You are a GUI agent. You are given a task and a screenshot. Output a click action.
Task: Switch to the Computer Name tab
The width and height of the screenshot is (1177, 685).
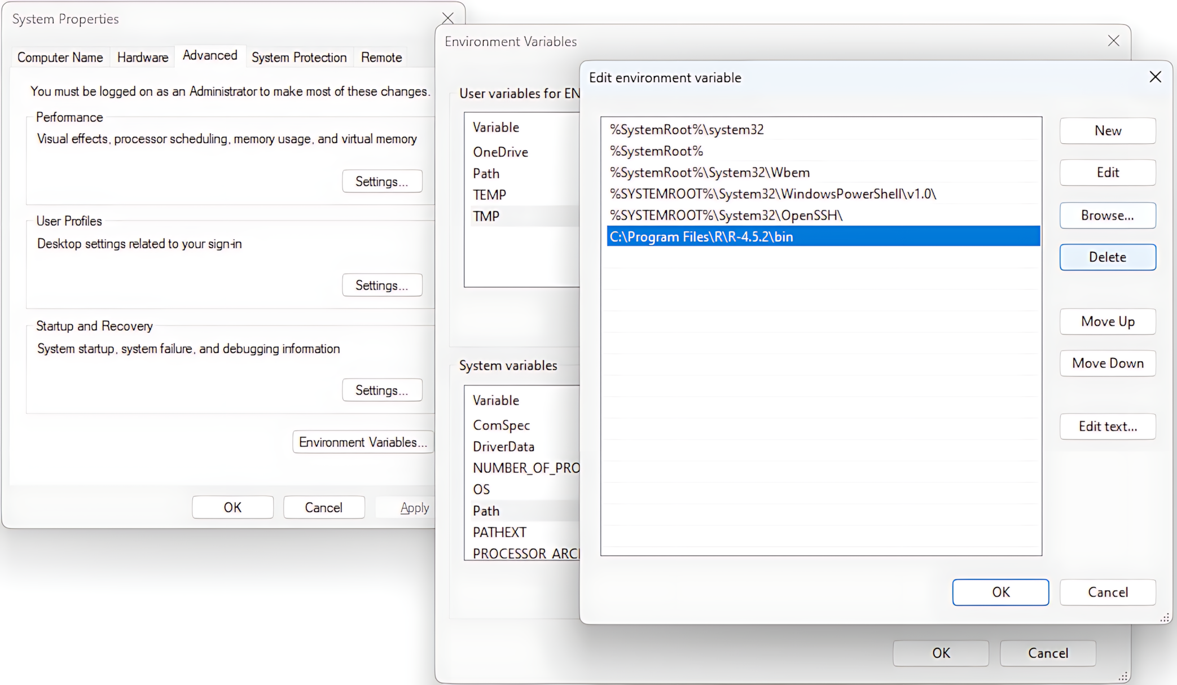[x=60, y=58]
